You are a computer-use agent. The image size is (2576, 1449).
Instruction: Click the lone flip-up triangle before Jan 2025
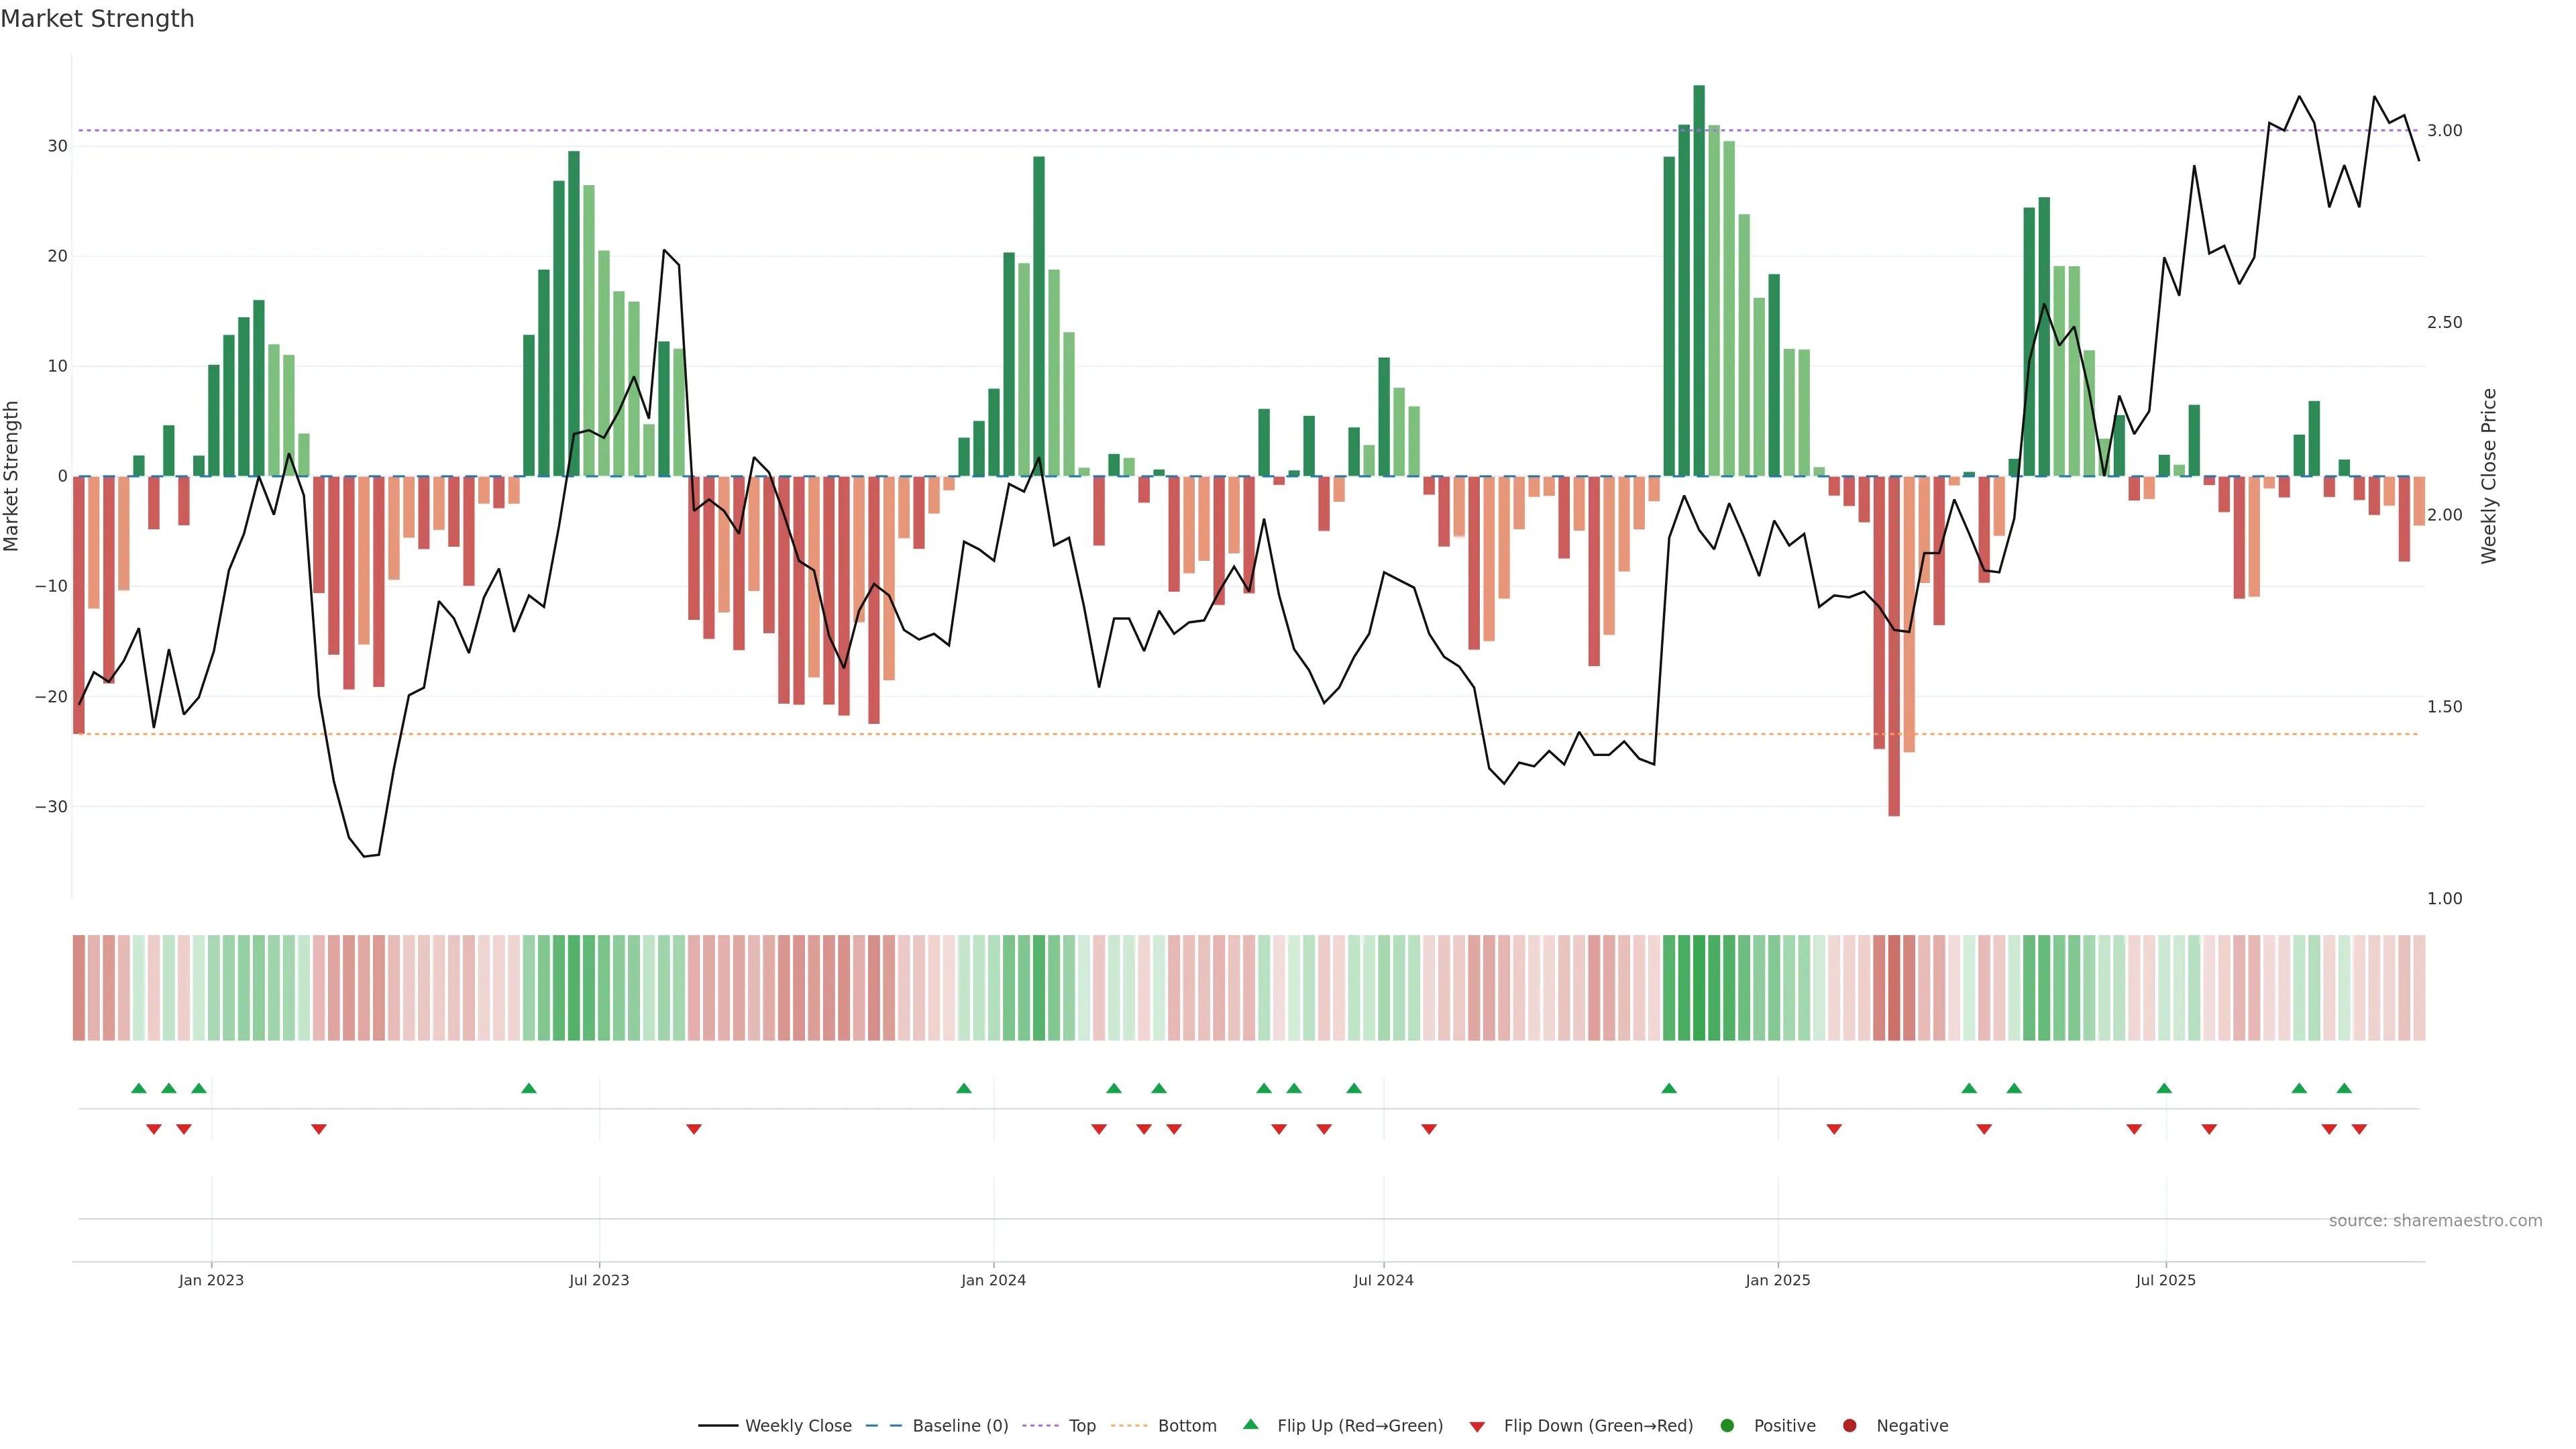coord(1669,1088)
